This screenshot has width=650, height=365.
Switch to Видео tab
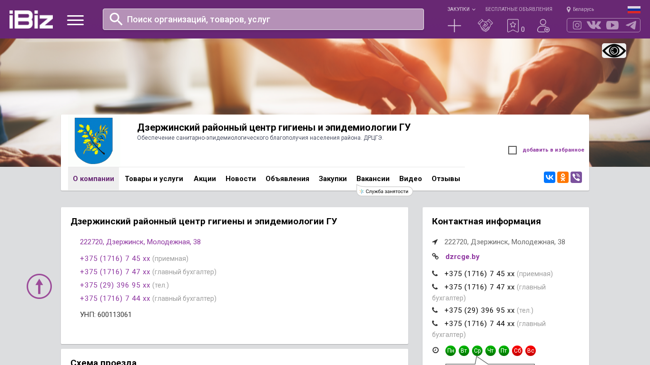(x=411, y=179)
